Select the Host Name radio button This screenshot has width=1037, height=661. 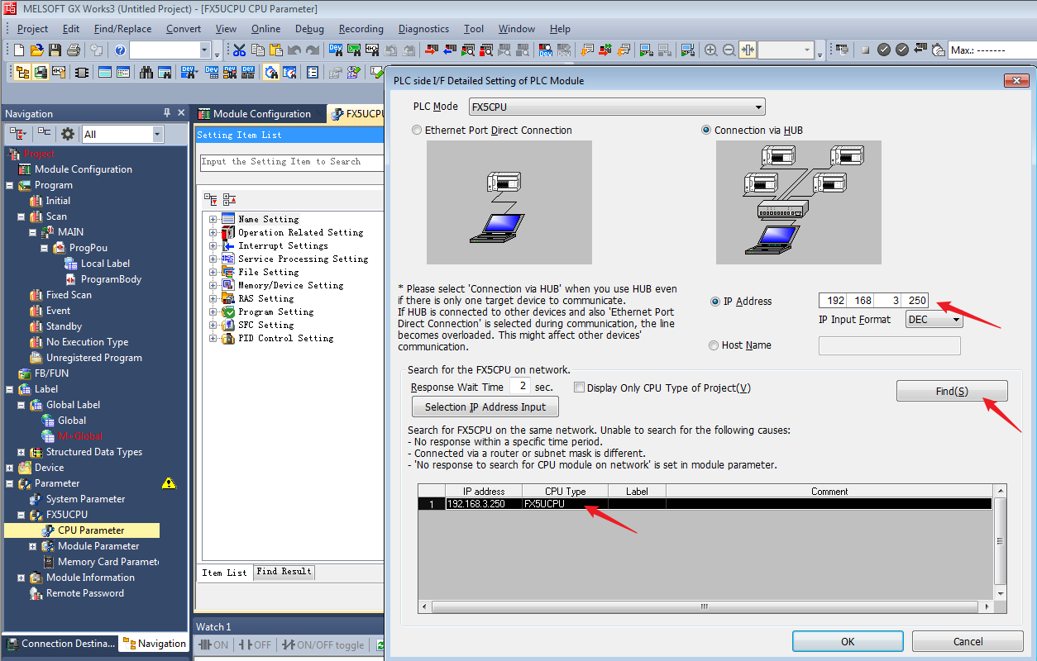(714, 346)
